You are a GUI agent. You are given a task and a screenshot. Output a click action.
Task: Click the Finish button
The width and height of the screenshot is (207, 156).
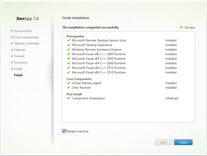click(183, 142)
